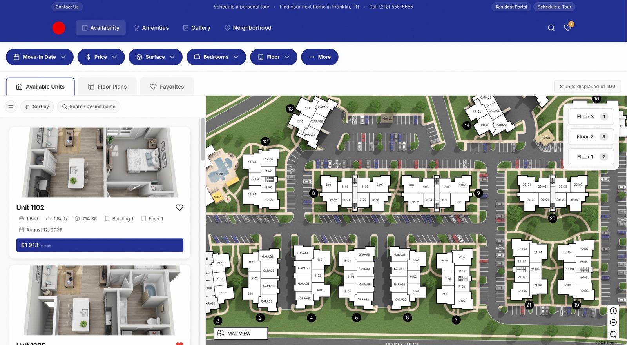The width and height of the screenshot is (627, 345).
Task: Open the Resident Portal link
Action: pyautogui.click(x=511, y=7)
